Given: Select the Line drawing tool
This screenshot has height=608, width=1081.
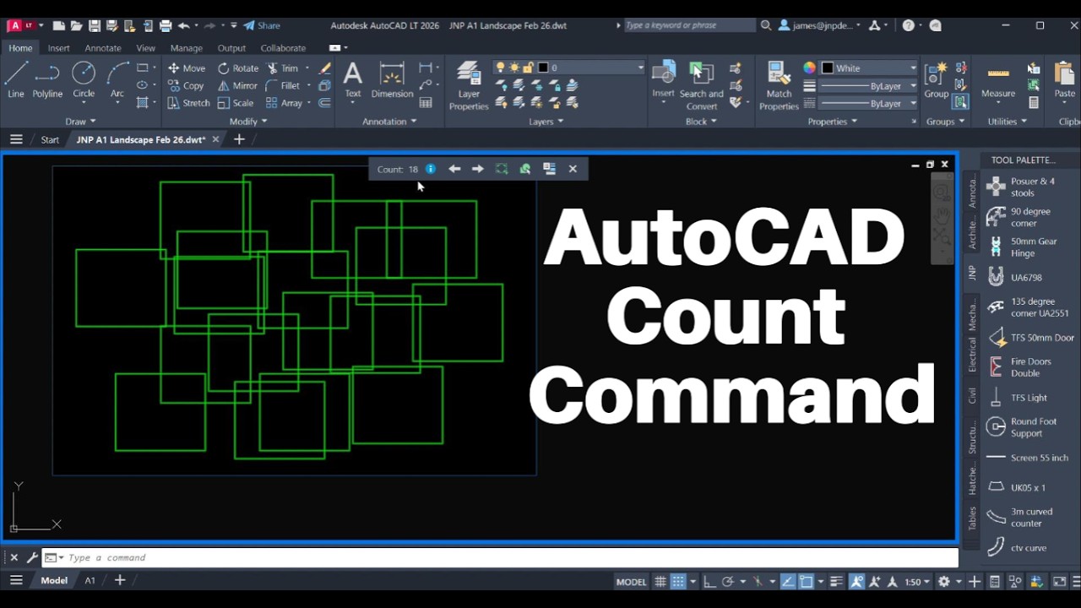Looking at the screenshot, I should [15, 80].
